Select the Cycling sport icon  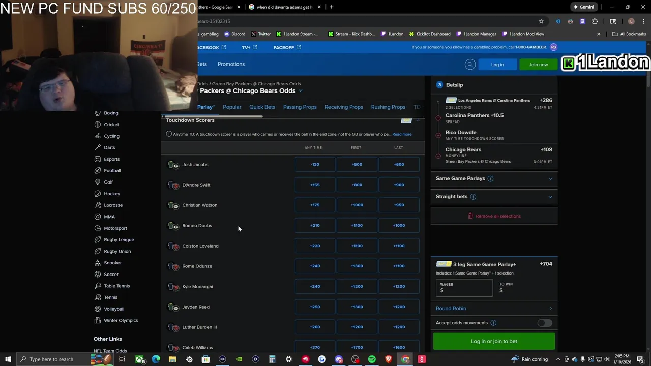pyautogui.click(x=98, y=136)
